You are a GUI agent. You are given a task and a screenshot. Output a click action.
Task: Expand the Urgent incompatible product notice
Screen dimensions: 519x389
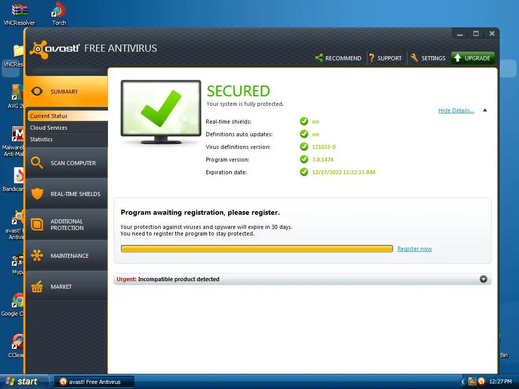pyautogui.click(x=483, y=279)
